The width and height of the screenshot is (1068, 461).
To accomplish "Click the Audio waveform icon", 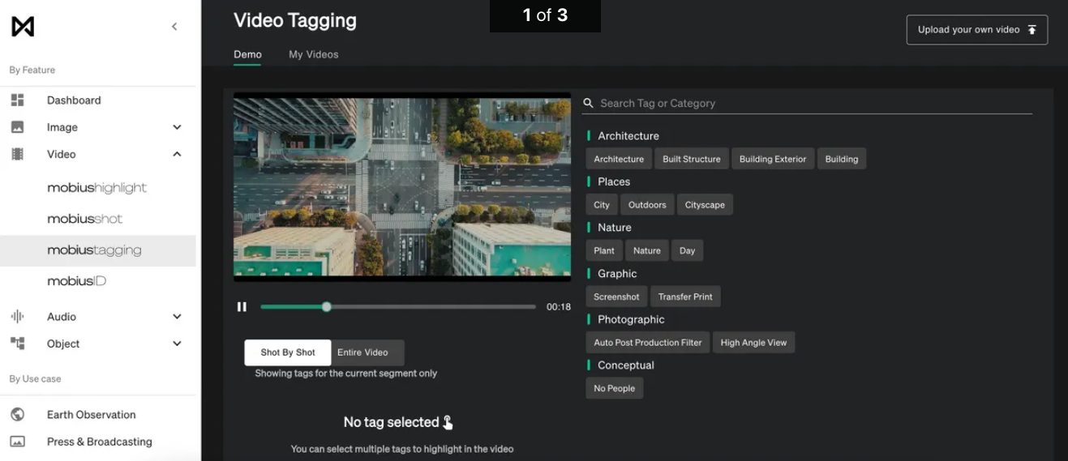I will [x=17, y=317].
